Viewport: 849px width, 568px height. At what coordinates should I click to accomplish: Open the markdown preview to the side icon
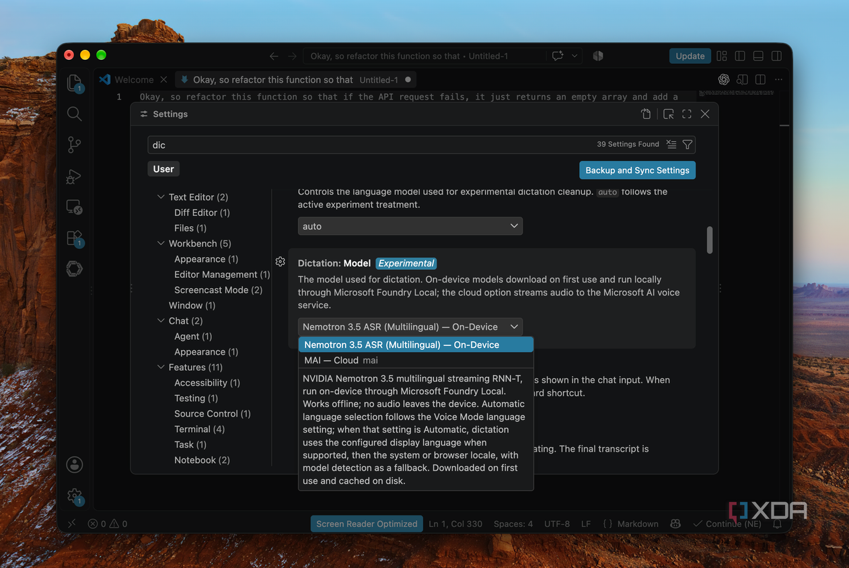pos(743,79)
